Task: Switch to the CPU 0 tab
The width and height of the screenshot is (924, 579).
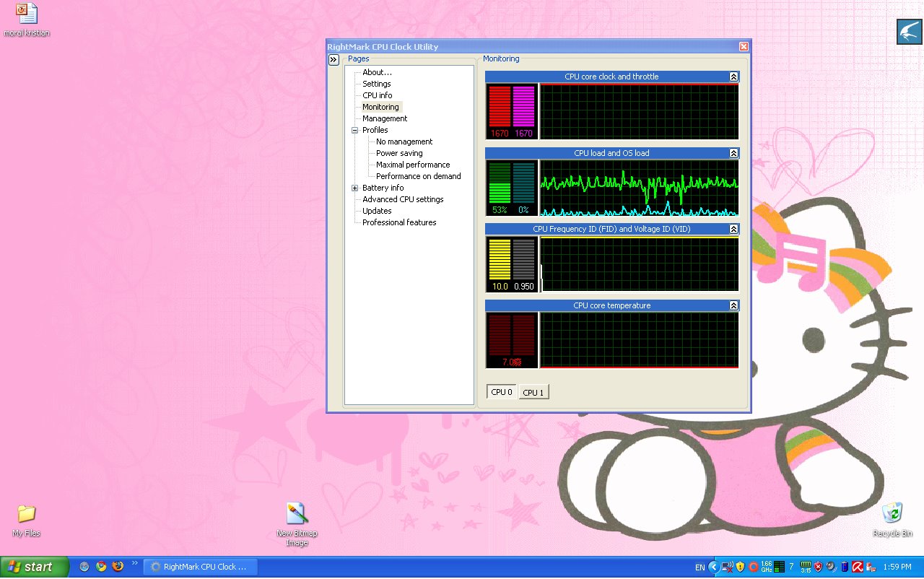Action: 502,392
